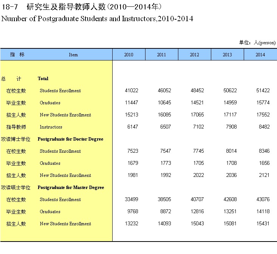Viewport: 277px width, 254px height.
Task: Click the table title 'Number of Postgraduate Students'
Action: (97, 19)
